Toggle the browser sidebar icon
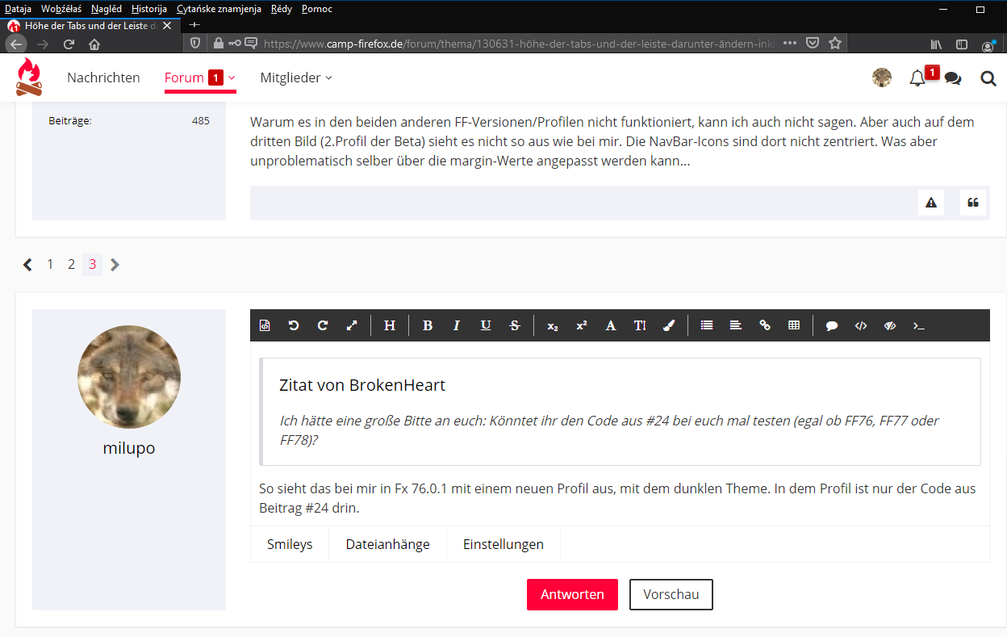The image size is (1007, 637). point(962,44)
